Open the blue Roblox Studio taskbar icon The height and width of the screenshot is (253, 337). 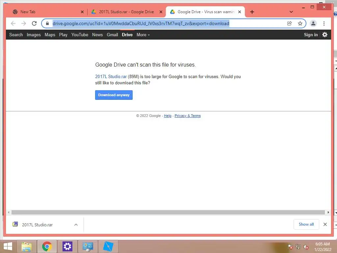click(x=108, y=246)
